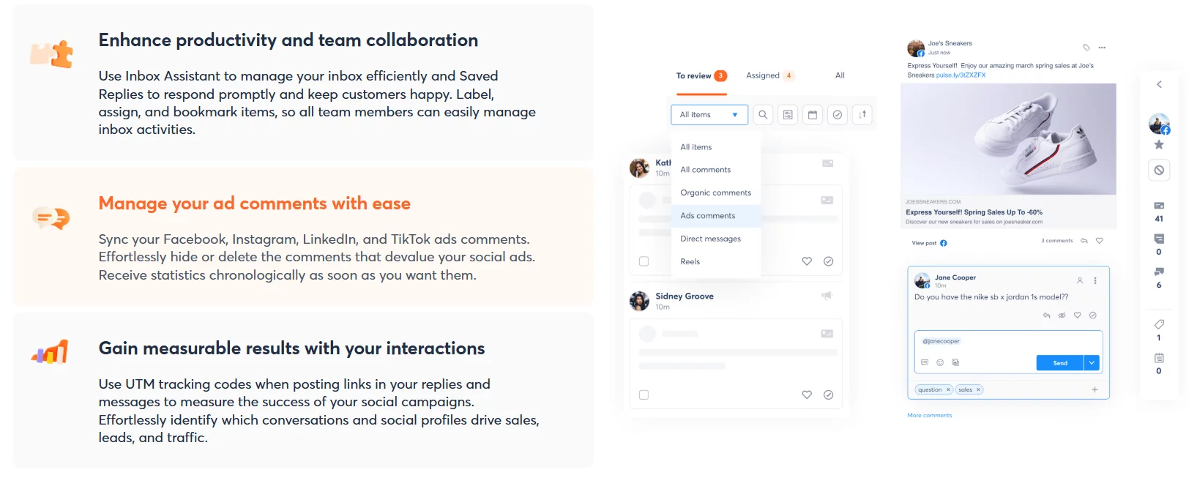
Task: Tick the checkbox on Kath's inbox item
Action: (644, 261)
